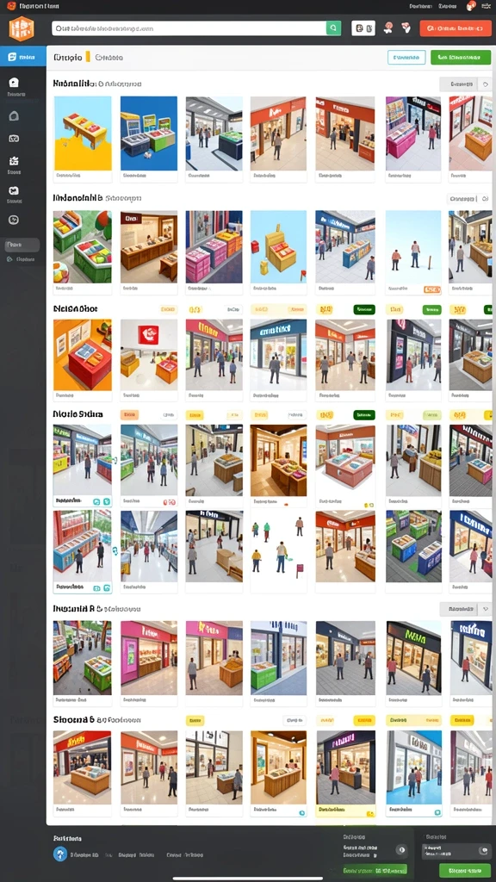Expand the first section's dropdown at right
496x882 pixels.
[466, 84]
